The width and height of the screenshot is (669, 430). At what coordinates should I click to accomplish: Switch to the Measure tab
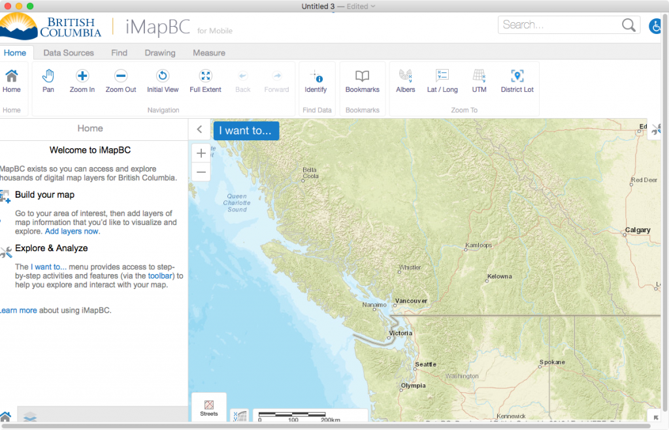pyautogui.click(x=209, y=53)
